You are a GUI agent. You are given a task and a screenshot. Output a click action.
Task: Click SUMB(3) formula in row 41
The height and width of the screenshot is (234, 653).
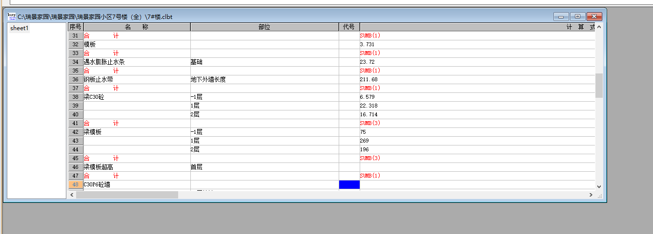pyautogui.click(x=370, y=124)
